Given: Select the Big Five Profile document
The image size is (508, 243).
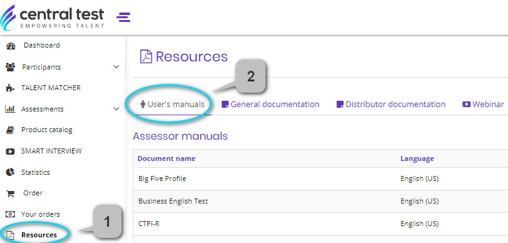Looking at the screenshot, I should pos(162,178).
